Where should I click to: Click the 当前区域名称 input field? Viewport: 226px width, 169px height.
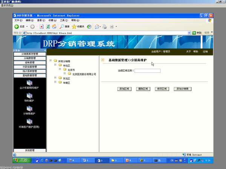point(147,71)
